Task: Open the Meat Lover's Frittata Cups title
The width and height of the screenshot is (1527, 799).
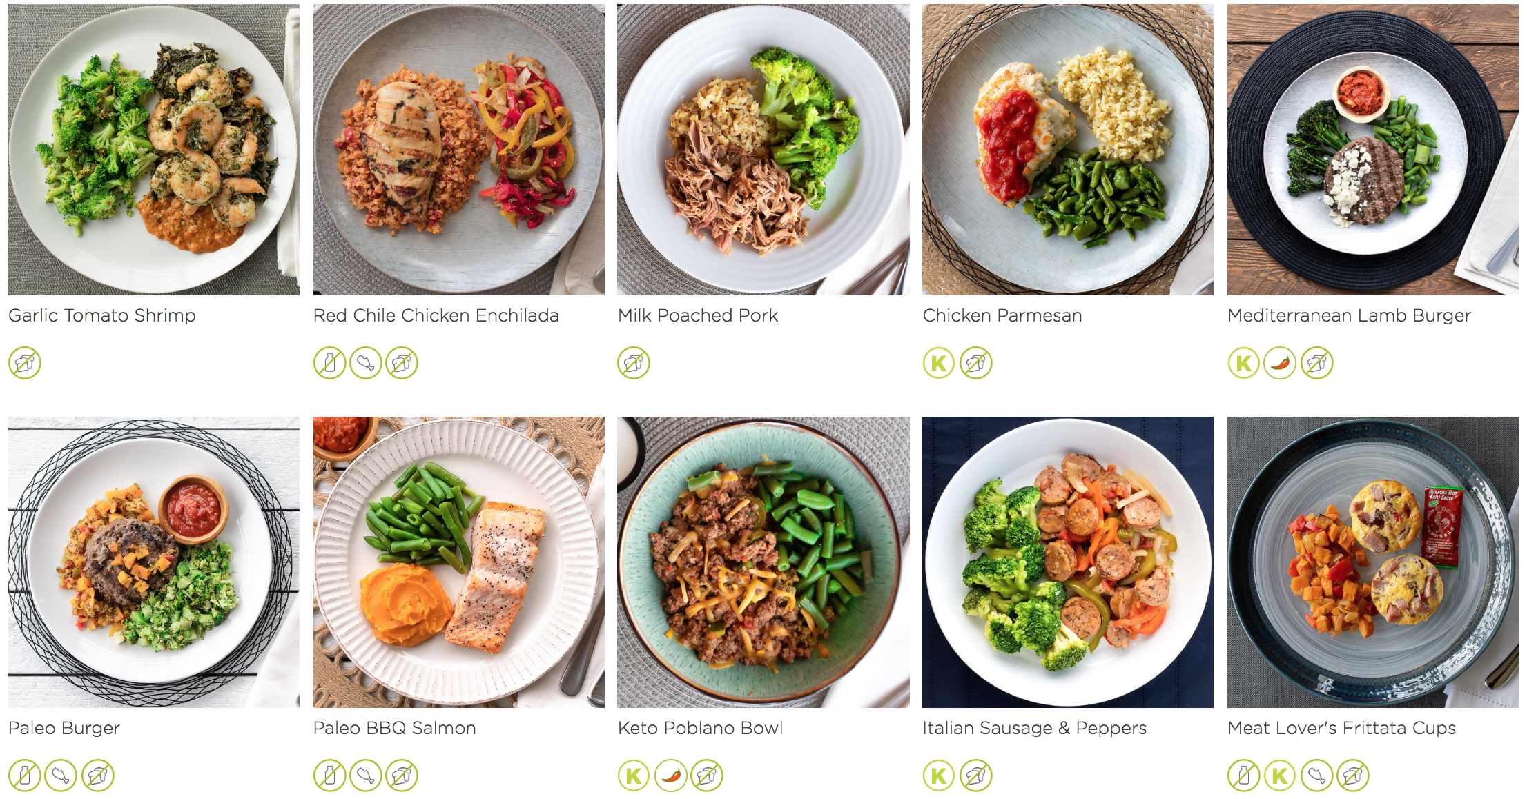Action: 1342,728
